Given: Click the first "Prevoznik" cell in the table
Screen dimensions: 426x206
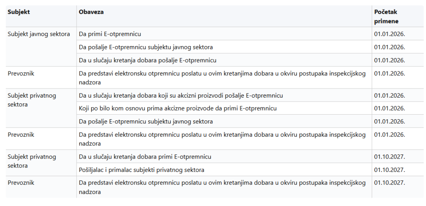Looking at the screenshot, I should pos(21,74).
